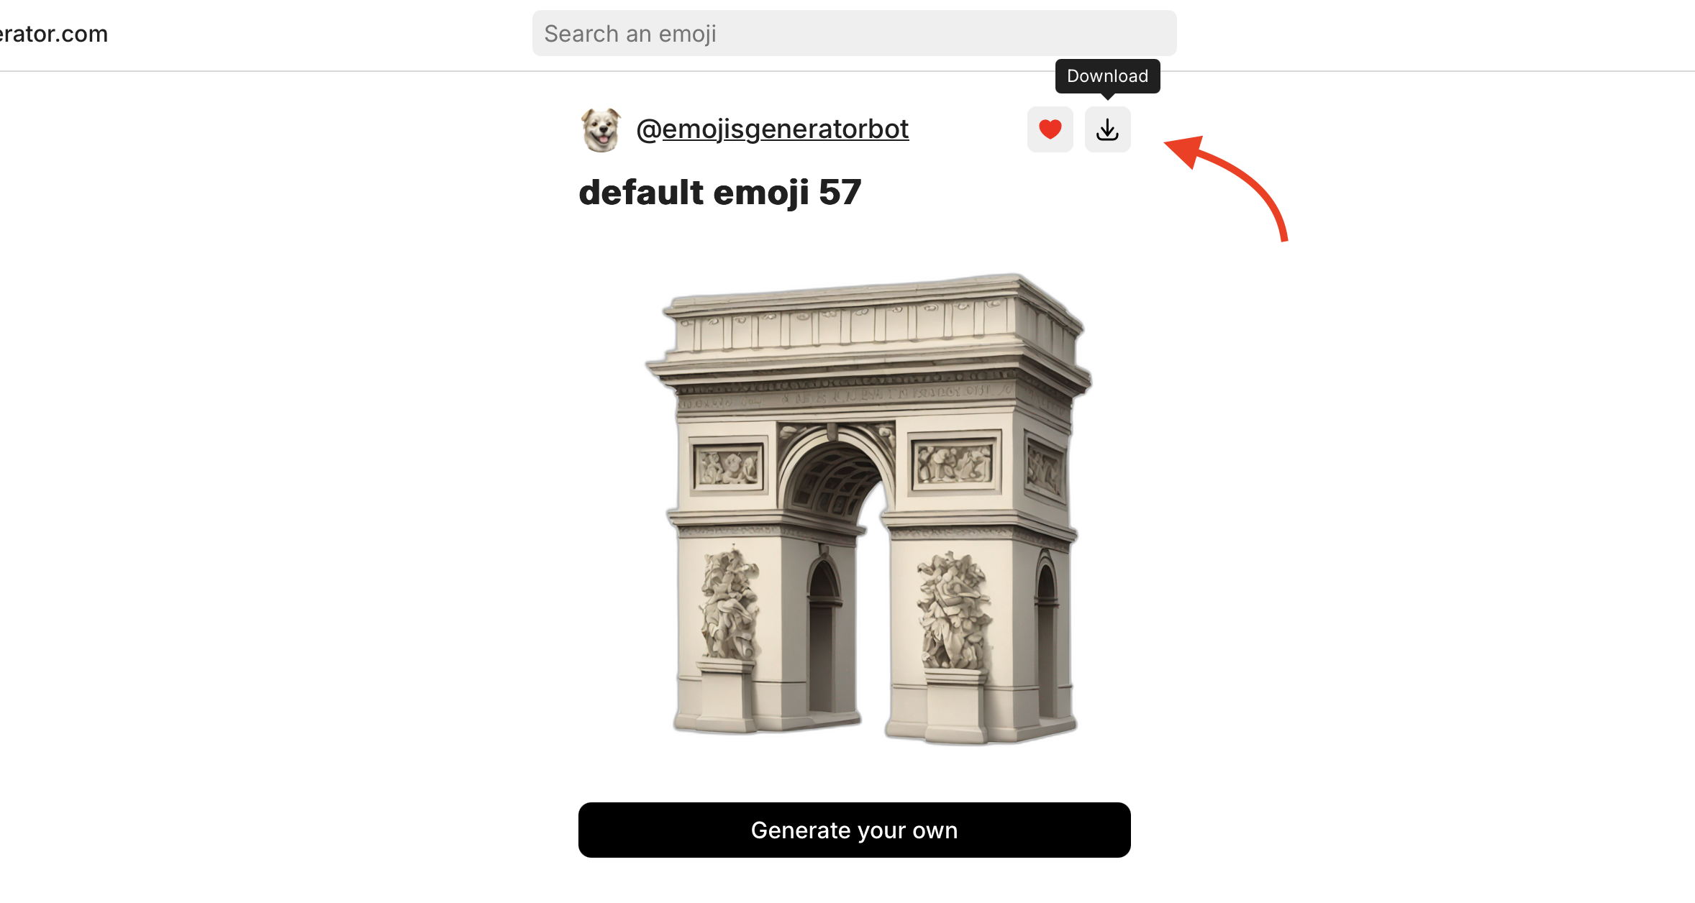Tap the smiling dog icon beside username
This screenshot has height=903, width=1695.
pos(601,129)
